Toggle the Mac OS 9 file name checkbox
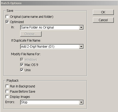The height and width of the screenshot is (112, 118). tap(22, 65)
